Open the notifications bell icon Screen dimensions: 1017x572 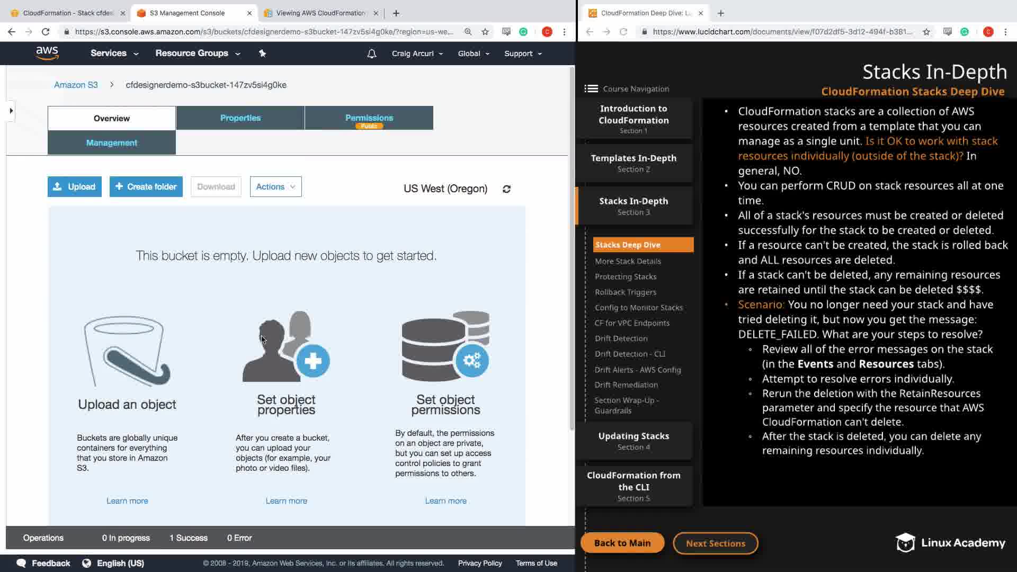[372, 53]
